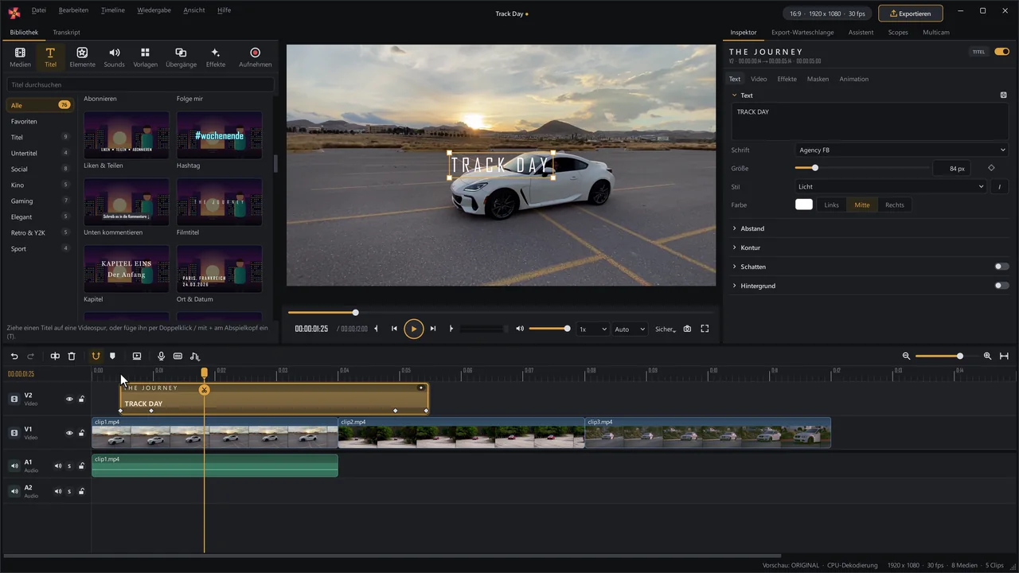Enable the Hintergrund toggle
Viewport: 1019px width, 573px height.
pyautogui.click(x=1001, y=286)
